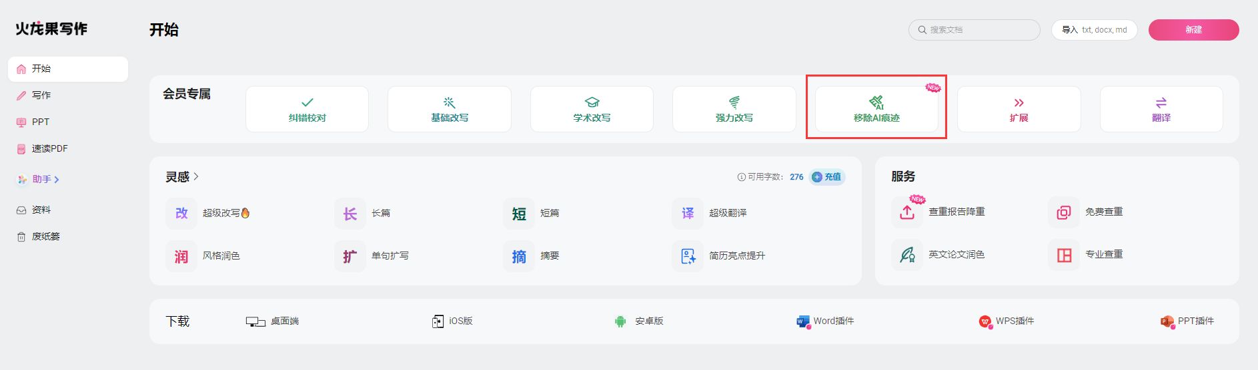Click the 查重报告降重 upload icon
The width and height of the screenshot is (1258, 370).
pyautogui.click(x=907, y=212)
